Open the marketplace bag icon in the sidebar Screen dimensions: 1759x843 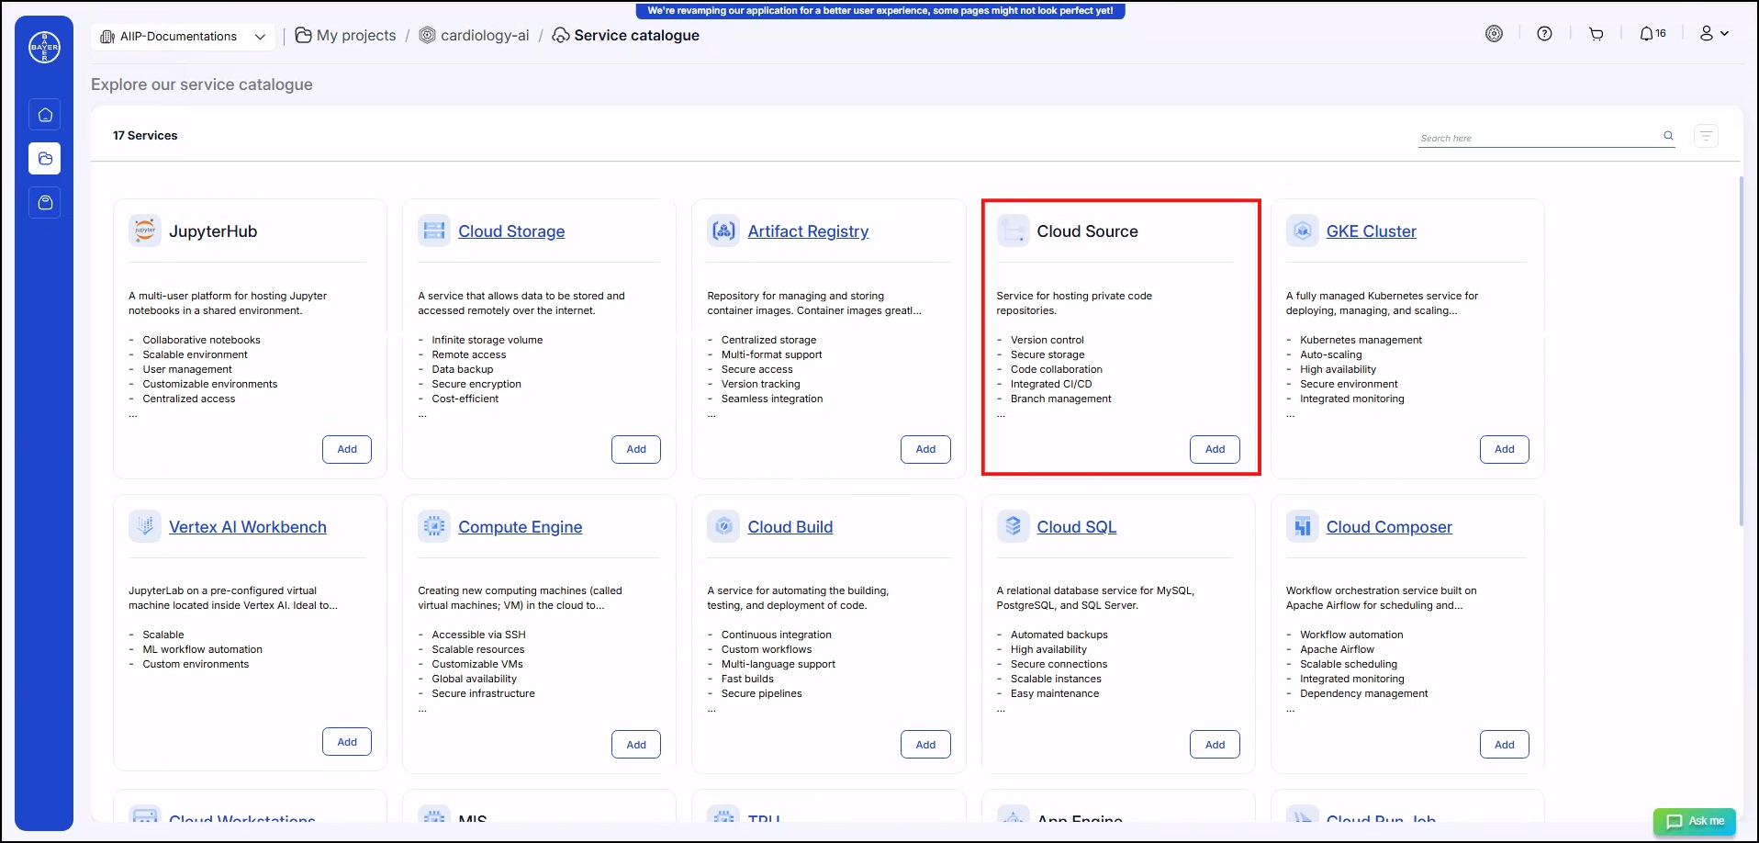pos(45,202)
